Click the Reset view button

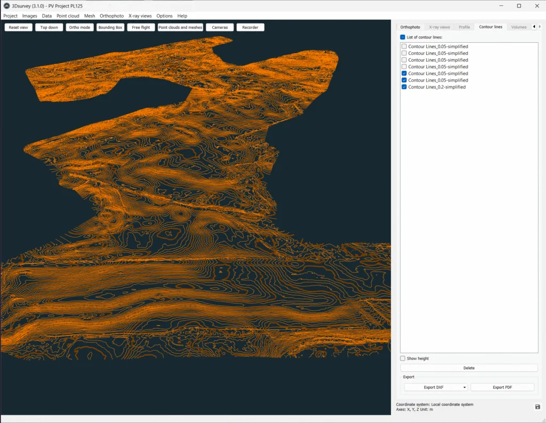coord(19,28)
